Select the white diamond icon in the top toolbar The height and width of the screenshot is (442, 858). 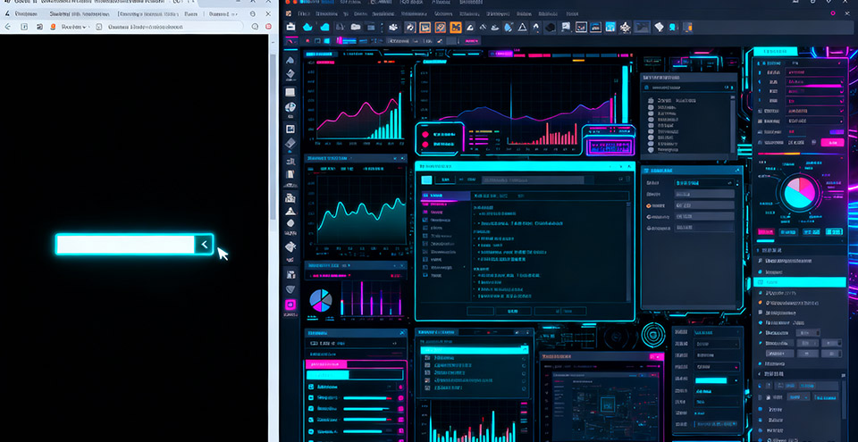660,27
